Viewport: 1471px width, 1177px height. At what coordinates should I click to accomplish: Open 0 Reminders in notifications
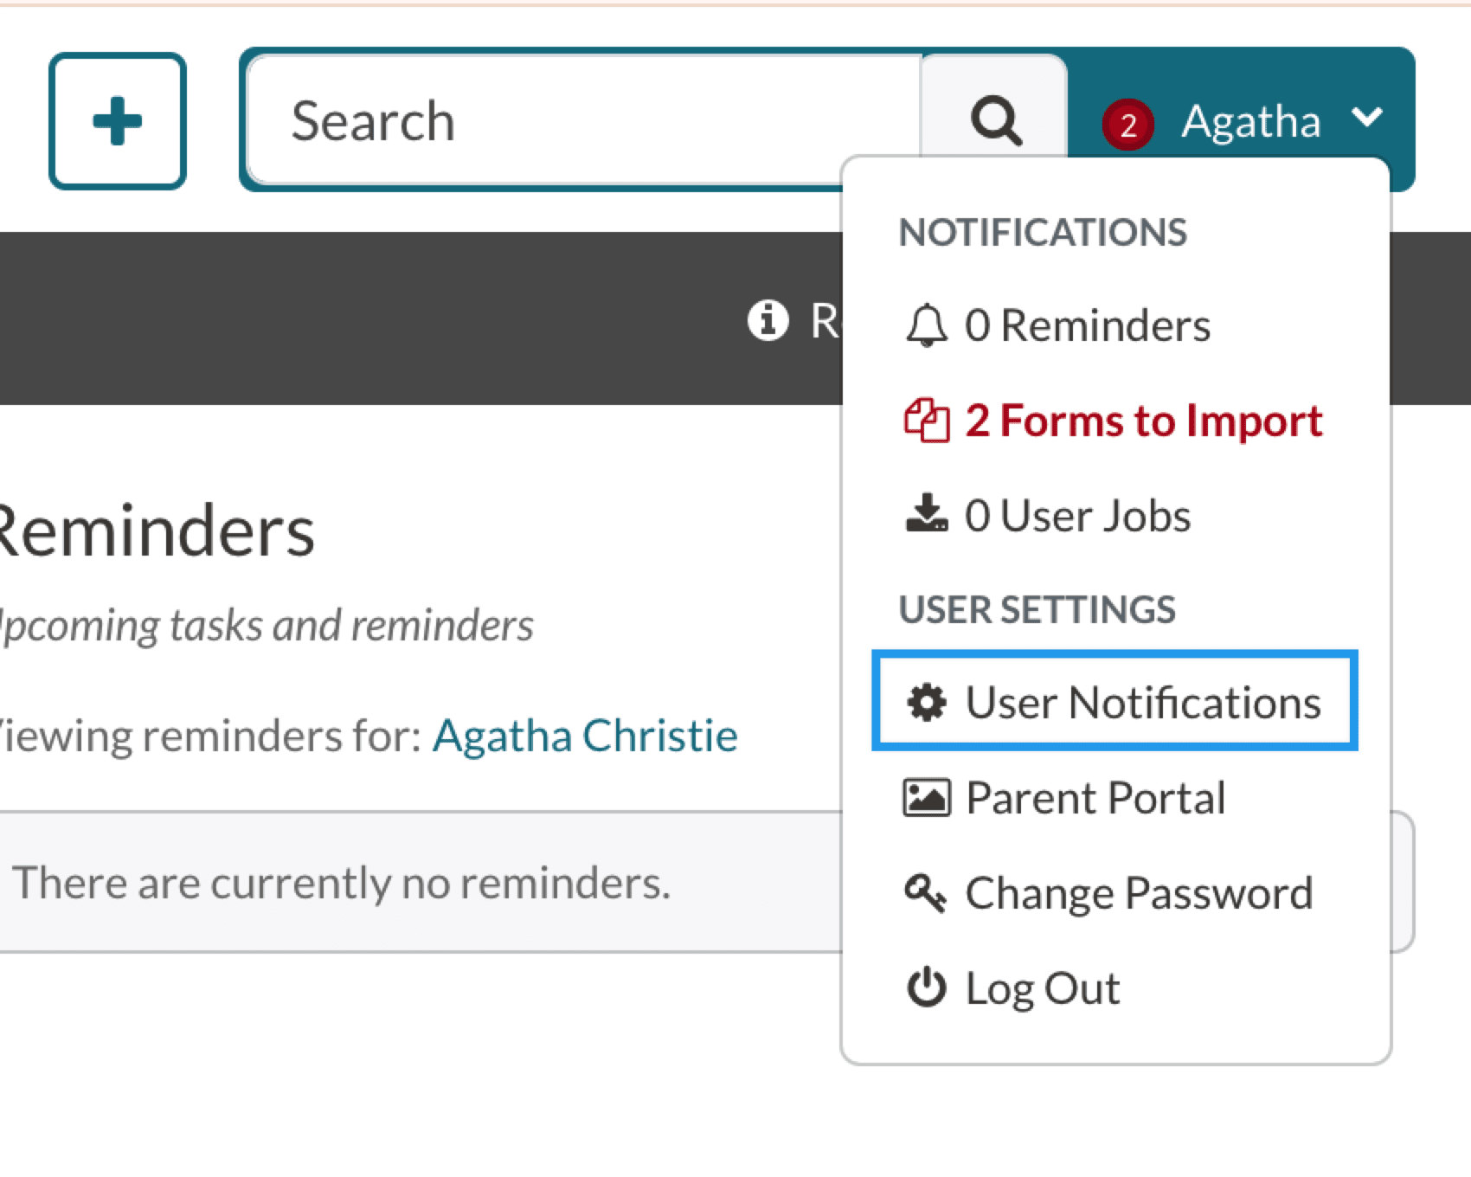1088,326
